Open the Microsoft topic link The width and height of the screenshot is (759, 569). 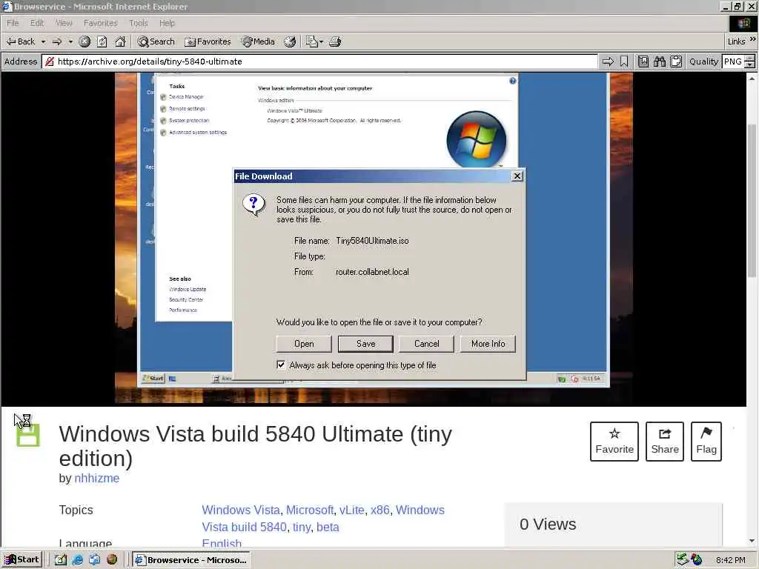click(x=310, y=510)
